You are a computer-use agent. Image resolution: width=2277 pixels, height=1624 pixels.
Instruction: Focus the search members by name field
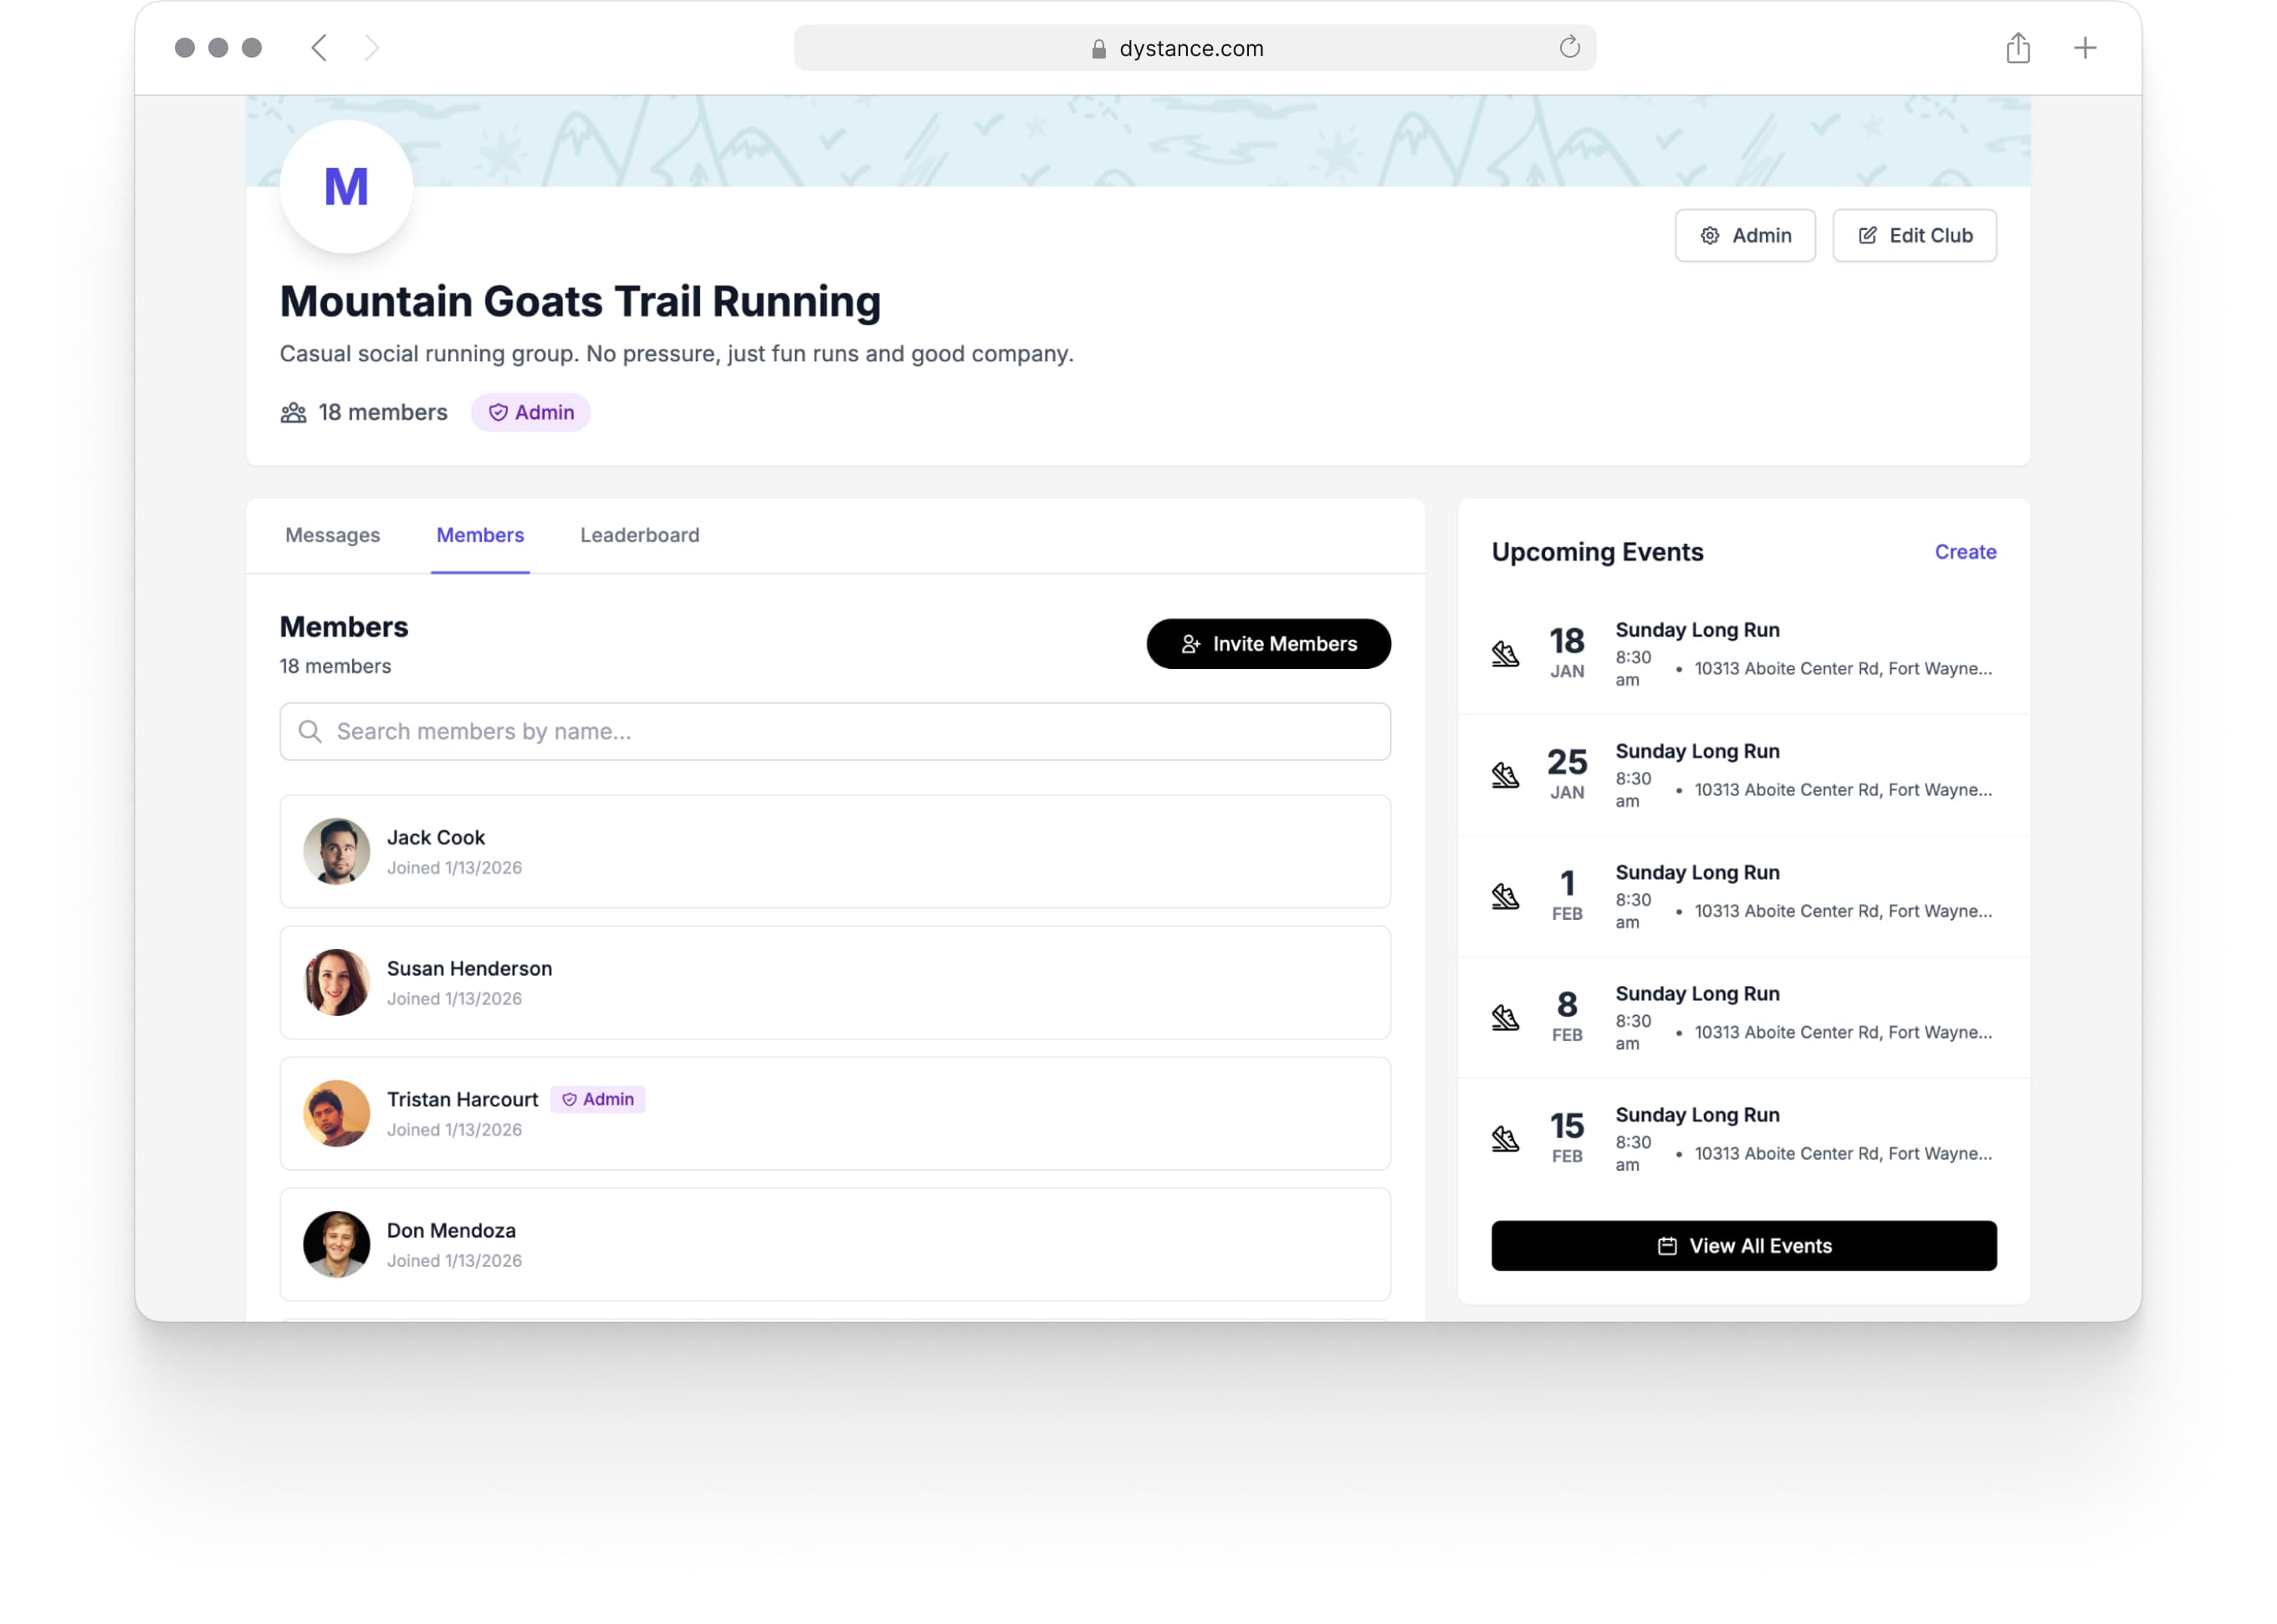coord(836,731)
